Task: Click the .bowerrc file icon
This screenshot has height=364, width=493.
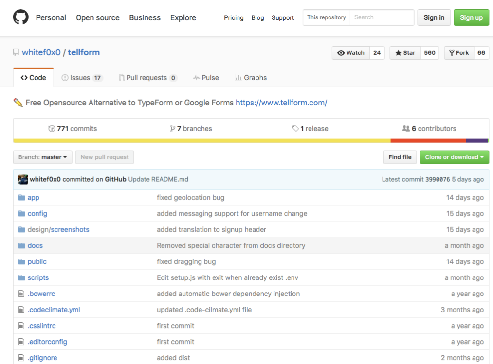Action: [x=21, y=294]
